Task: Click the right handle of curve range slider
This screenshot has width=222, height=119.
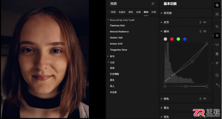Action: coord(207,86)
